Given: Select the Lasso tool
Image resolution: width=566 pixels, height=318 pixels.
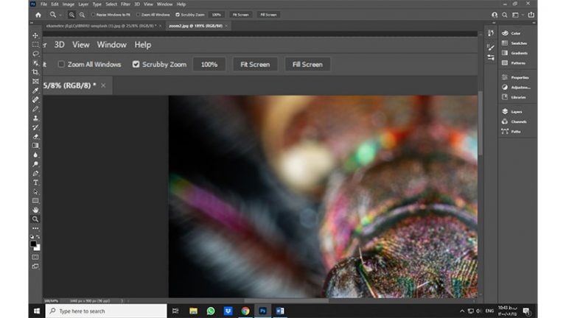Looking at the screenshot, I should pos(35,54).
